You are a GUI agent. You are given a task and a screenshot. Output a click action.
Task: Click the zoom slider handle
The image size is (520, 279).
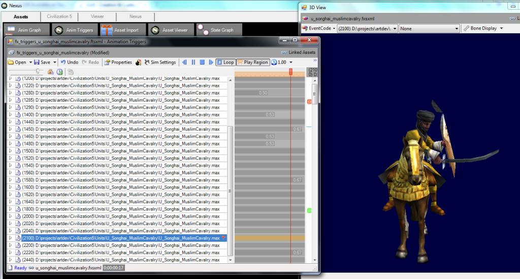pos(38,71)
